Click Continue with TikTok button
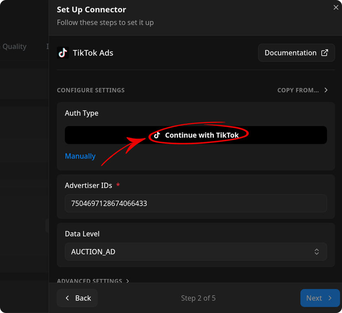 (x=196, y=135)
